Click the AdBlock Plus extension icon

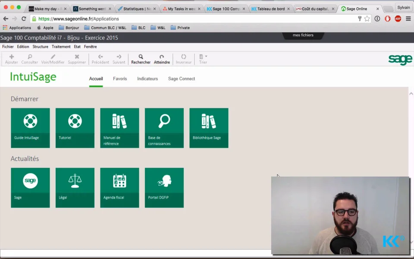[x=398, y=19]
